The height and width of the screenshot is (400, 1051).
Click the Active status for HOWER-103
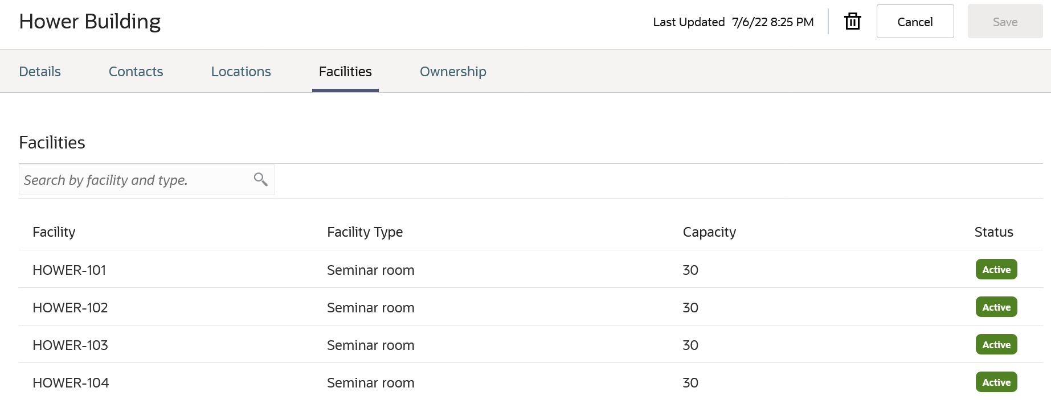[x=996, y=345]
